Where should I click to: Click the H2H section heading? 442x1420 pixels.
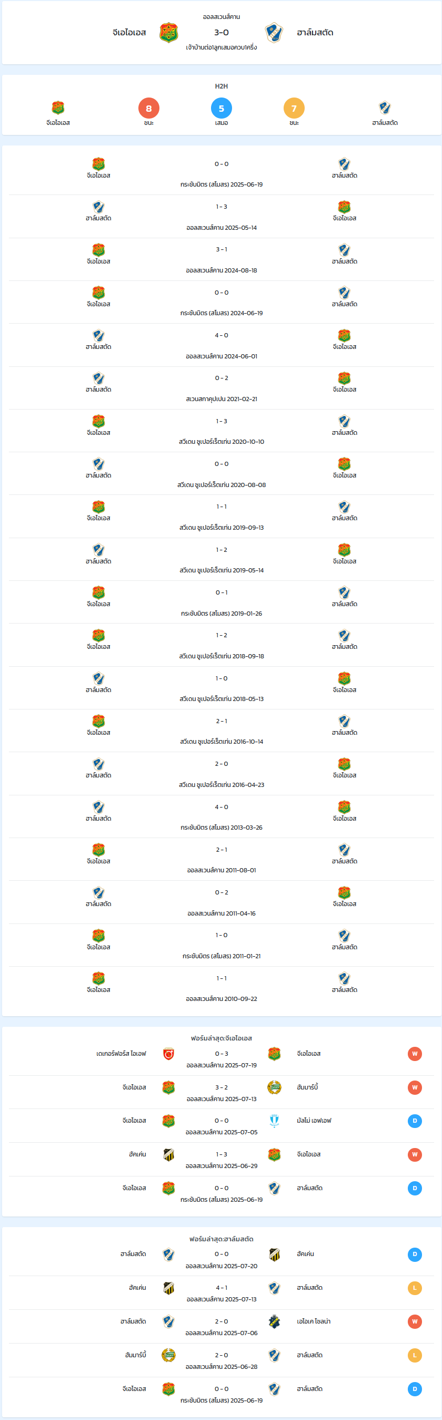tap(222, 86)
